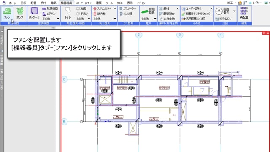The image size is (270, 152).
Task: Switch to the 図形 tab
Action: (23, 3)
